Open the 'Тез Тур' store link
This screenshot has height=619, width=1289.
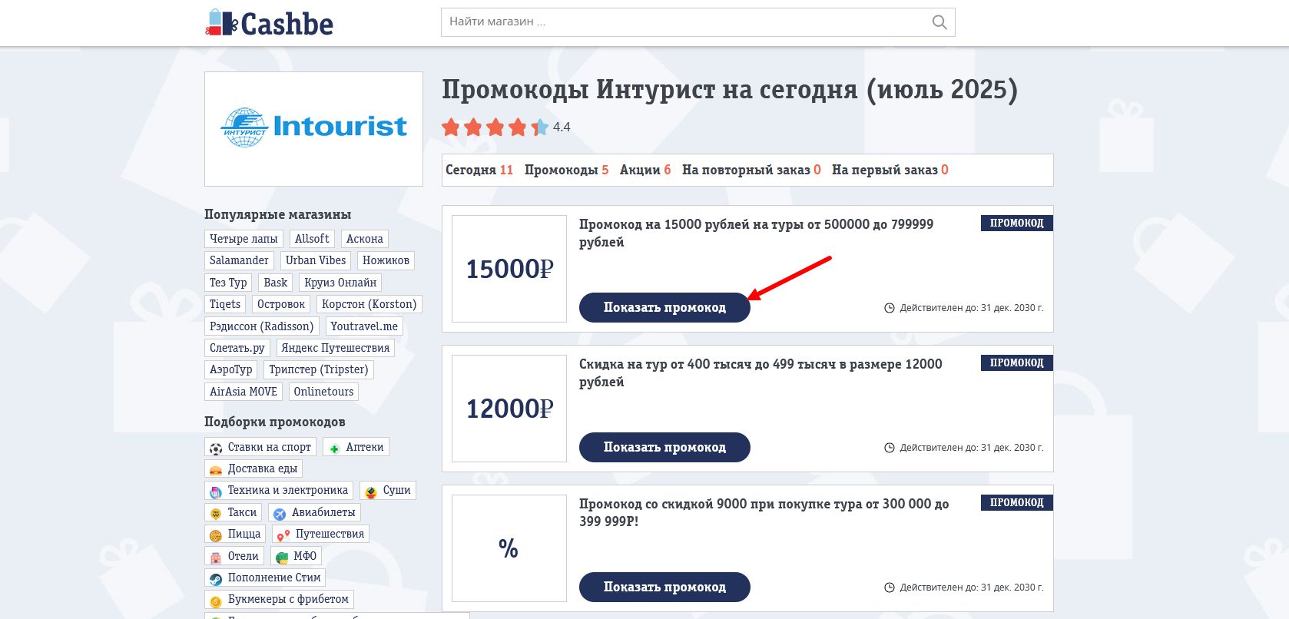(x=228, y=283)
